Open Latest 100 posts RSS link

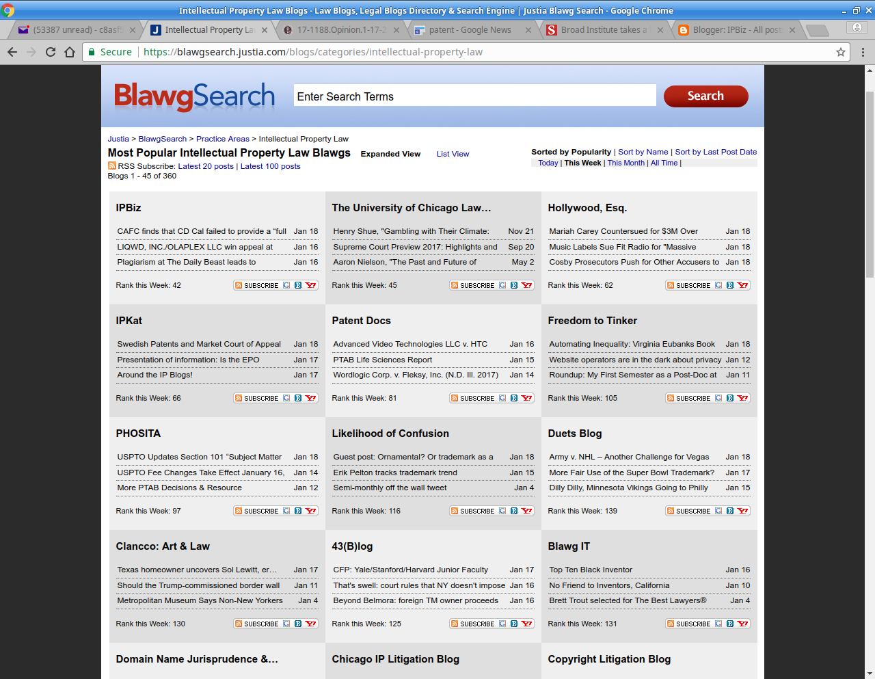point(270,166)
